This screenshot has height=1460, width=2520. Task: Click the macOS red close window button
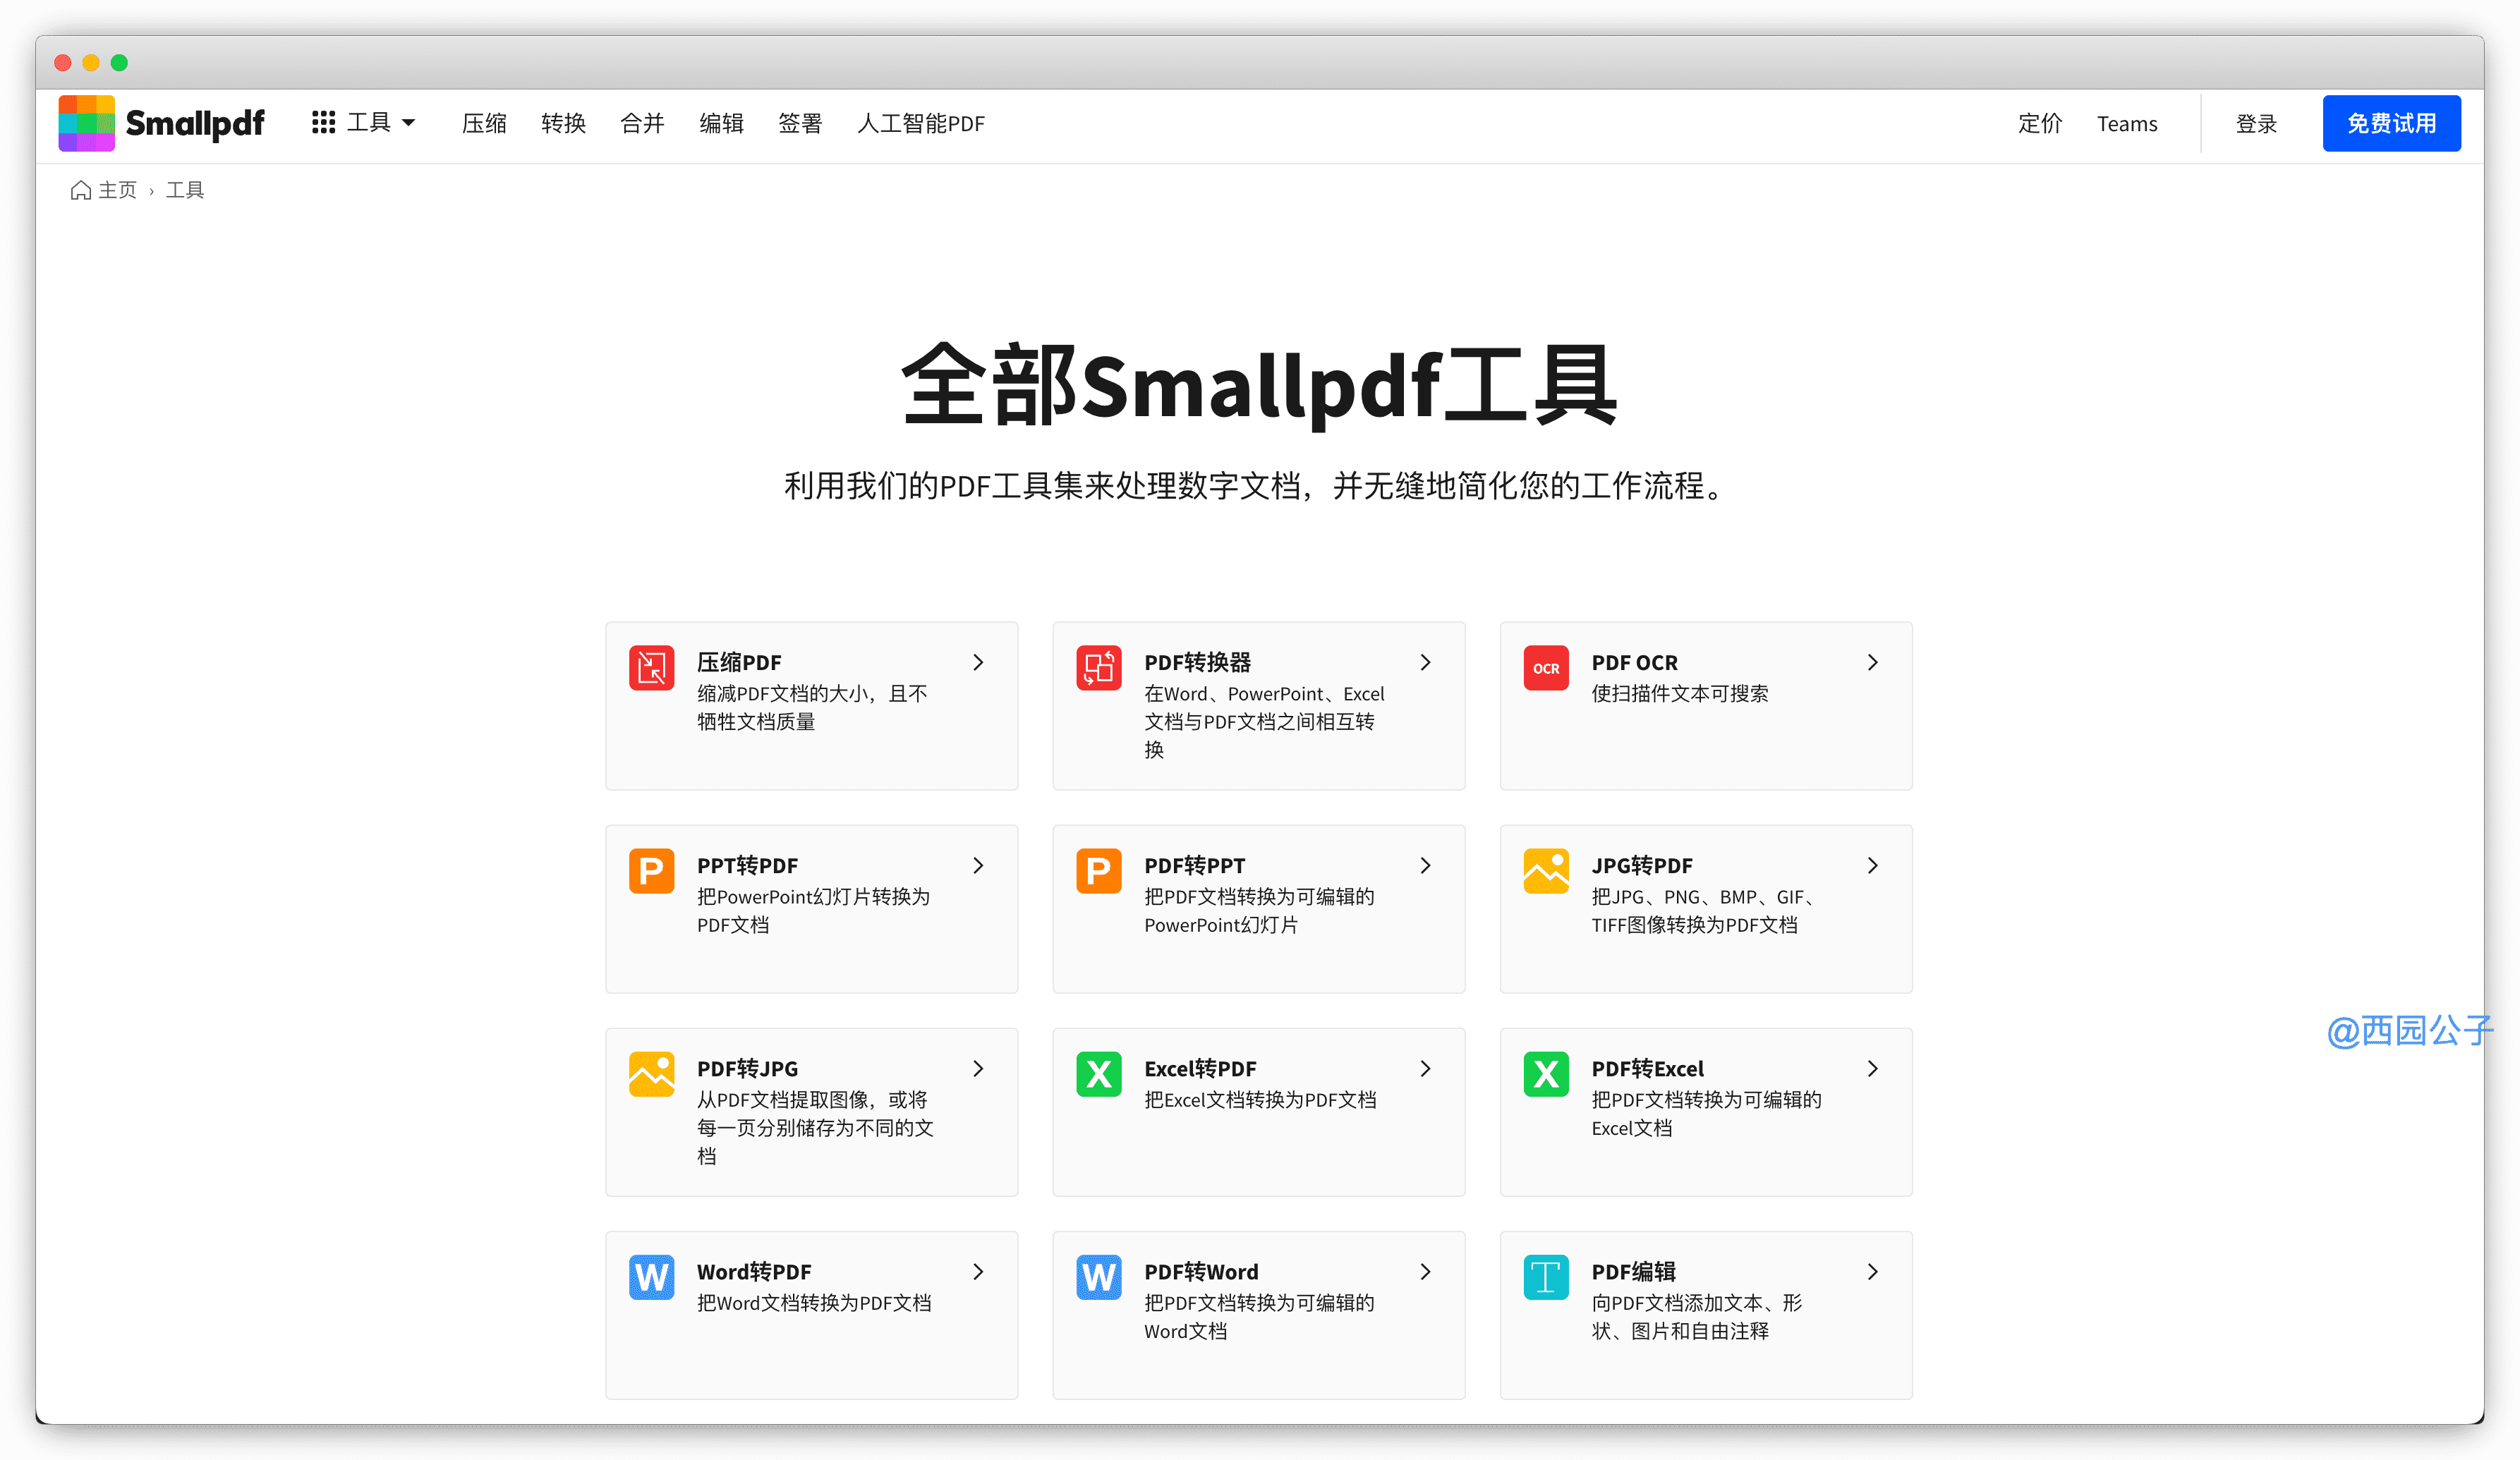click(x=62, y=62)
